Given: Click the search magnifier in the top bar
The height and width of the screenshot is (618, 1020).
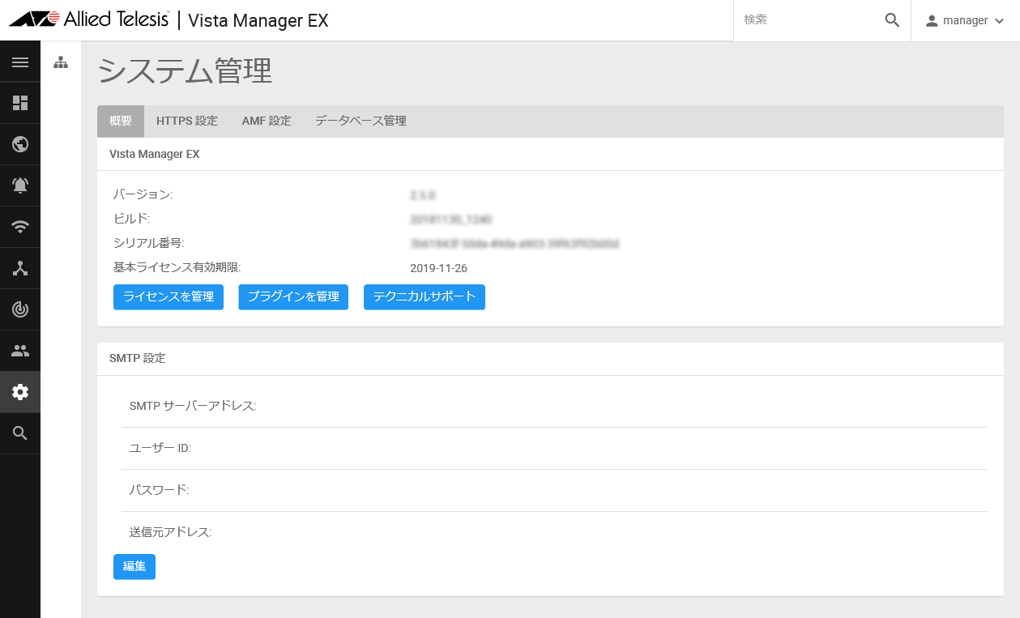Looking at the screenshot, I should pyautogui.click(x=892, y=20).
